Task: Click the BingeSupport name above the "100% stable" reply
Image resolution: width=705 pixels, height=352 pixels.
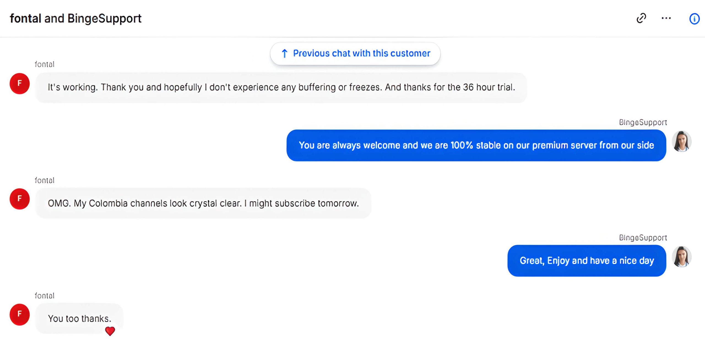Action: pyautogui.click(x=643, y=122)
